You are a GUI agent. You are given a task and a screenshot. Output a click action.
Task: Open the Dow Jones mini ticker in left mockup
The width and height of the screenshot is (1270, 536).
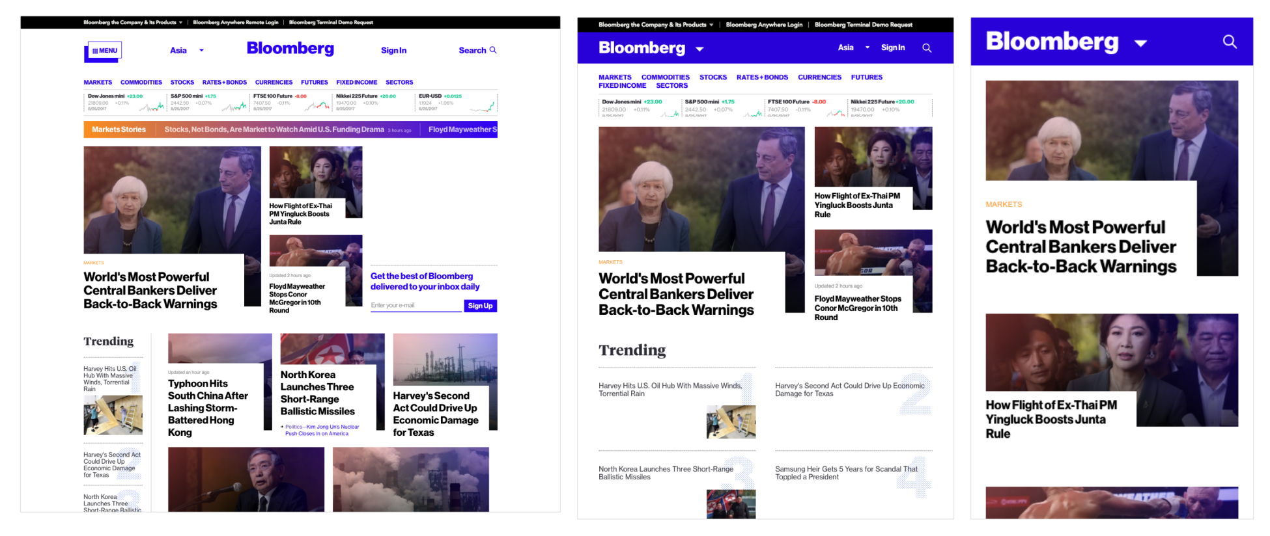(x=125, y=102)
